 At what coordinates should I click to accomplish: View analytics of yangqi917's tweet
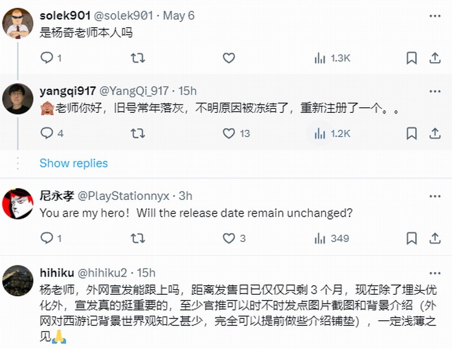[320, 133]
